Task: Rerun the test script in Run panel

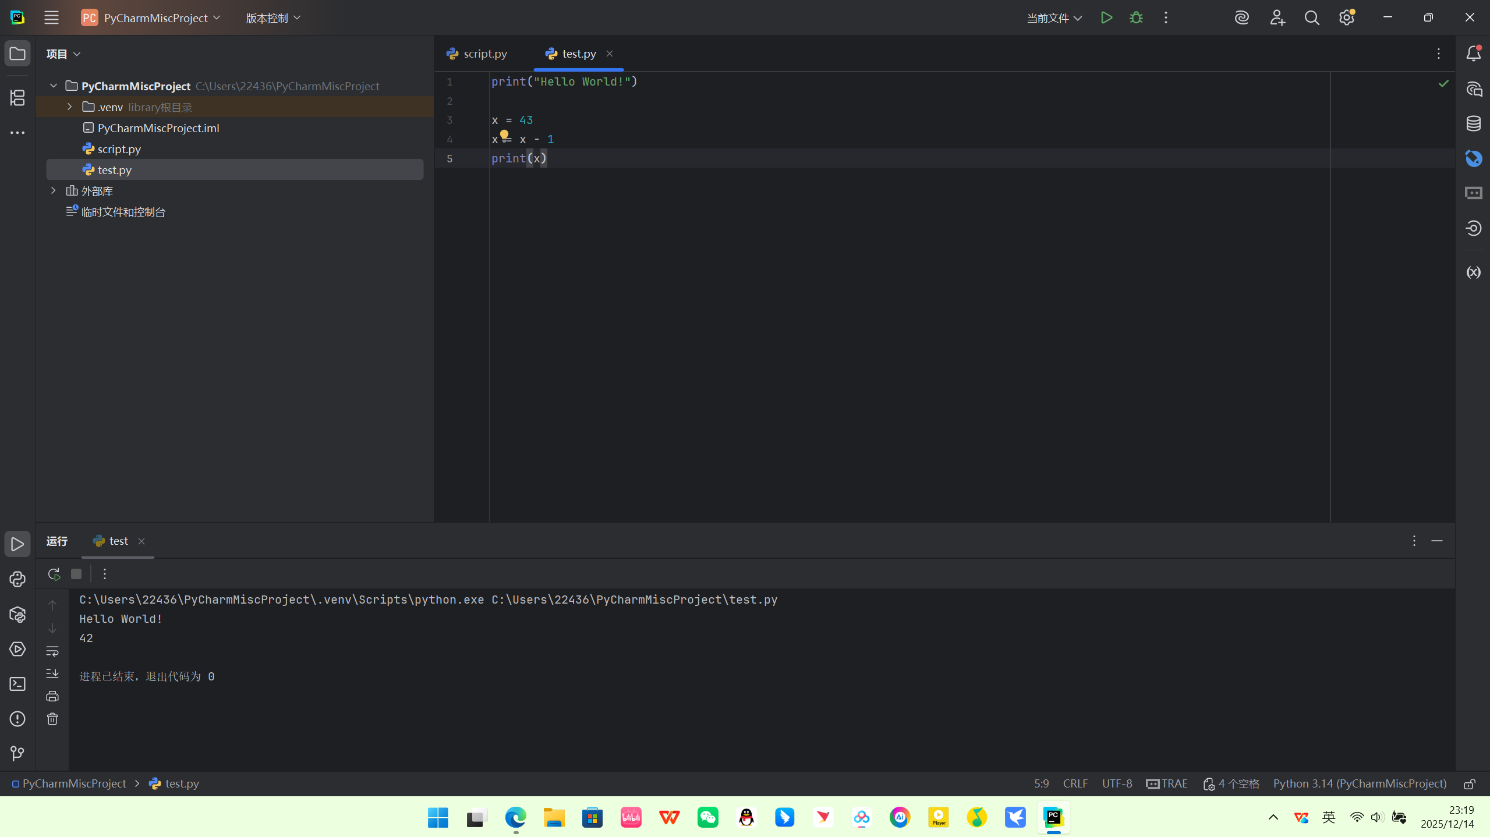Action: pos(54,574)
